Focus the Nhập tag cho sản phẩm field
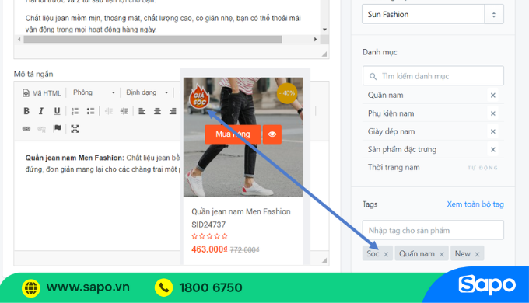This screenshot has width=529, height=303. click(433, 230)
